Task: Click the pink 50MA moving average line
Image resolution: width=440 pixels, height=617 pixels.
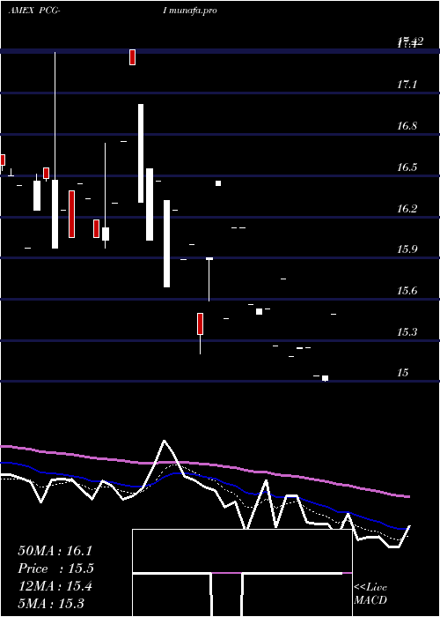Action: 204,465
